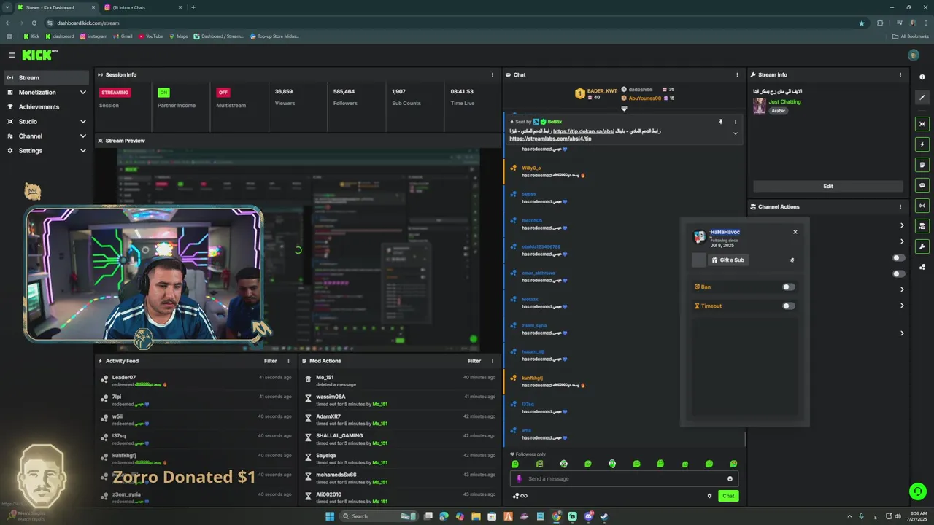Image resolution: width=934 pixels, height=525 pixels.
Task: Click the pencil edit icon in right sidebar
Action: pos(922,97)
